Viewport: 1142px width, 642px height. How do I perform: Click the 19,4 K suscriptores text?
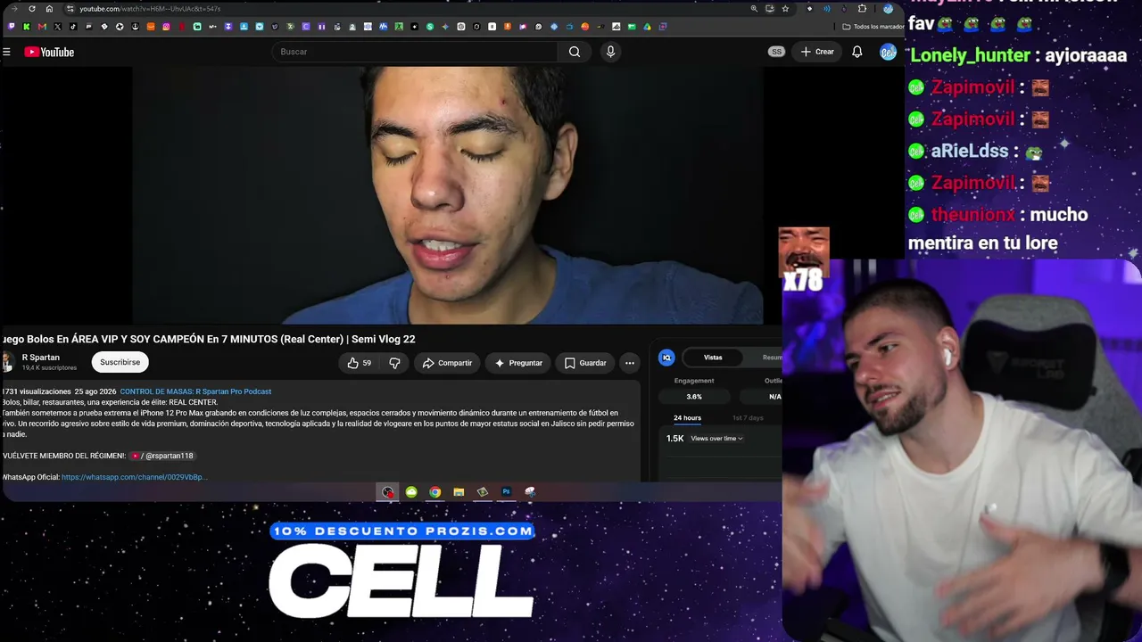tap(49, 367)
